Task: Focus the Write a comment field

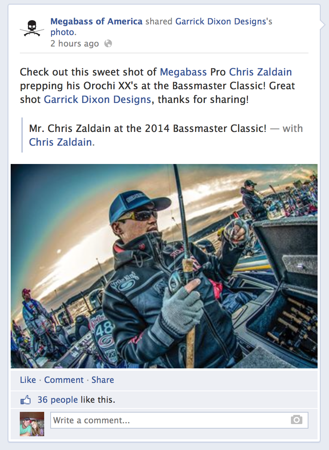Action: [x=179, y=420]
